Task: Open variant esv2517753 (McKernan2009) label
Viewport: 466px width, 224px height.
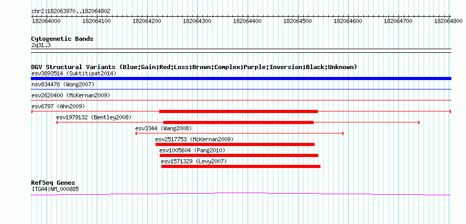Action: (x=194, y=139)
